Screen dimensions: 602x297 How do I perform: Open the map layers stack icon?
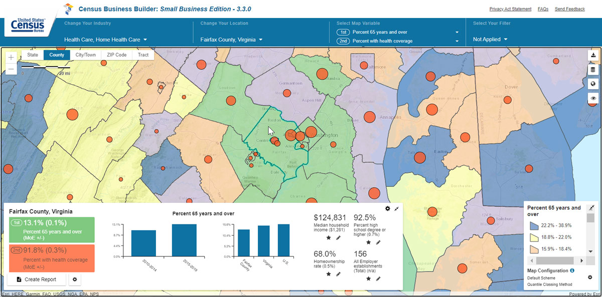pos(593,70)
